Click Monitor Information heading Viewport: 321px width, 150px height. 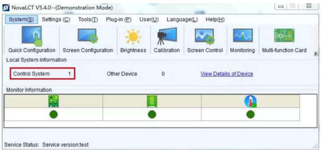pos(29,90)
